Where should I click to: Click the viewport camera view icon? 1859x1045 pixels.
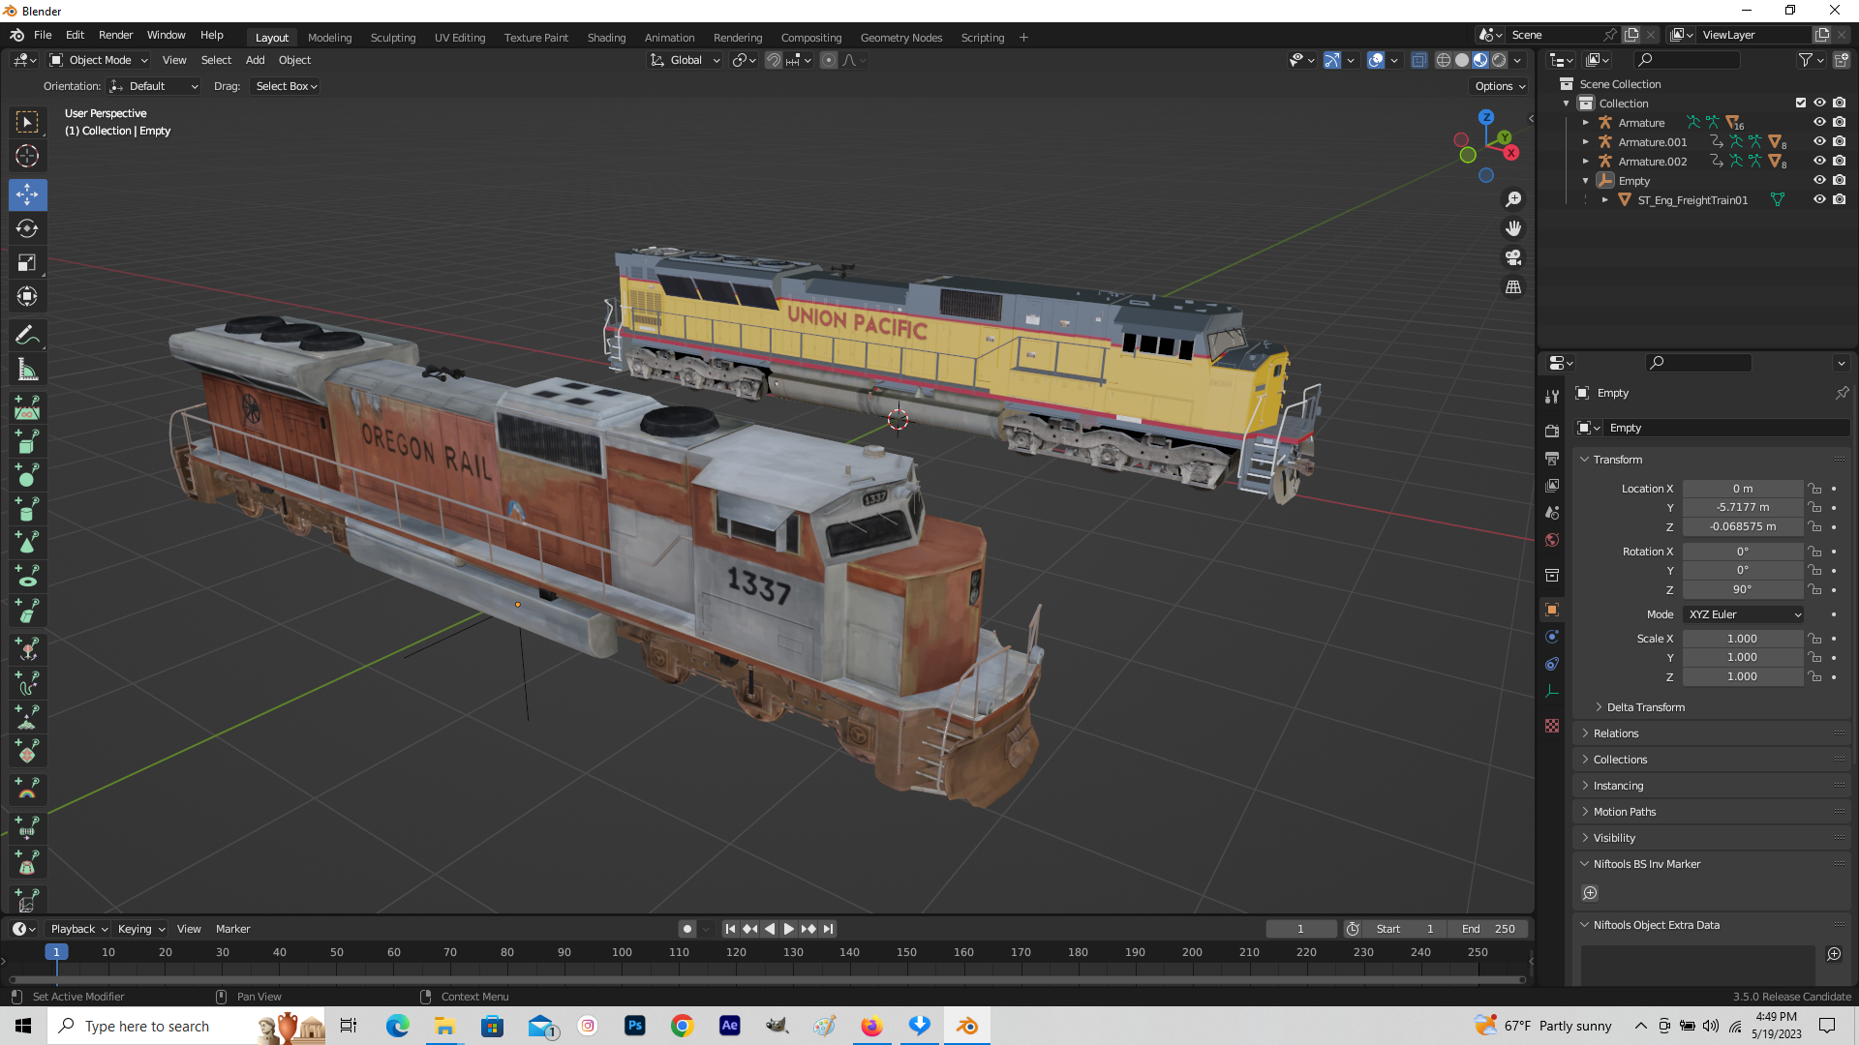1513,258
